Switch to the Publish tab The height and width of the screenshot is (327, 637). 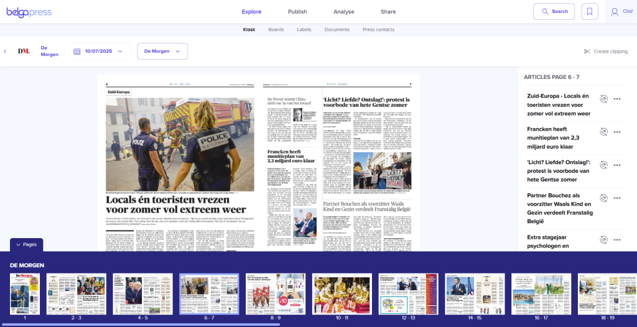coord(297,12)
